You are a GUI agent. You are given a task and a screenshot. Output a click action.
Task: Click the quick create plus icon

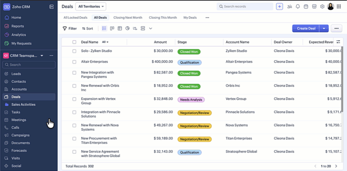280,7
